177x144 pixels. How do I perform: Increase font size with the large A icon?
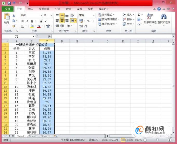click(x=41, y=21)
